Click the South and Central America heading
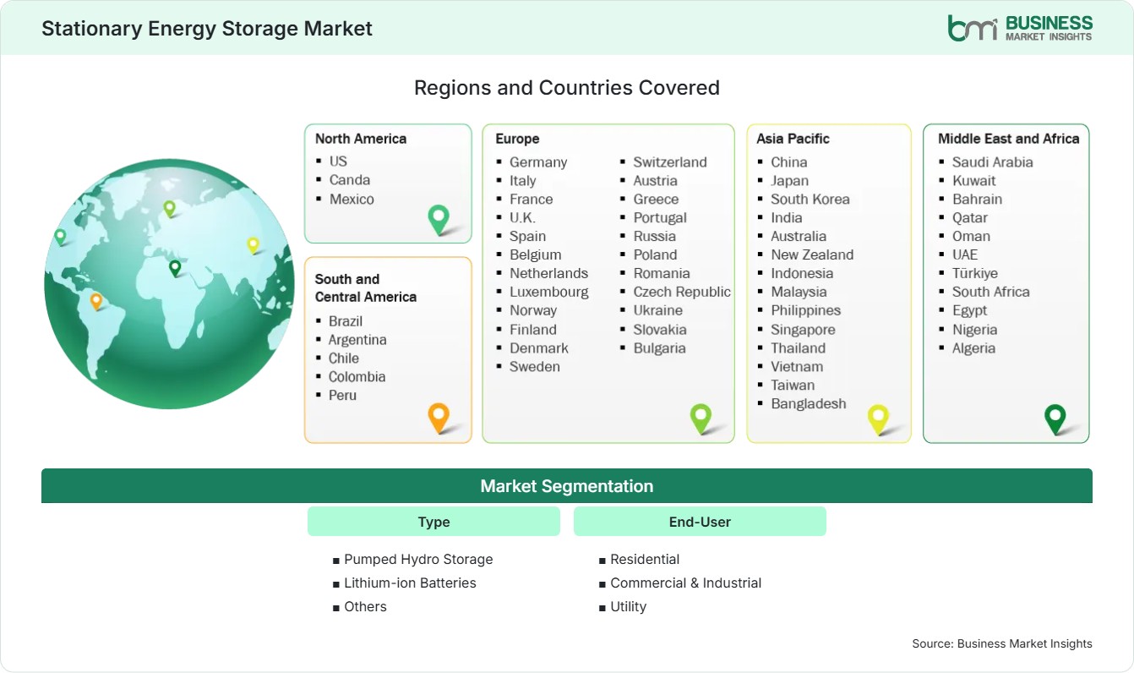The width and height of the screenshot is (1134, 673). point(366,287)
